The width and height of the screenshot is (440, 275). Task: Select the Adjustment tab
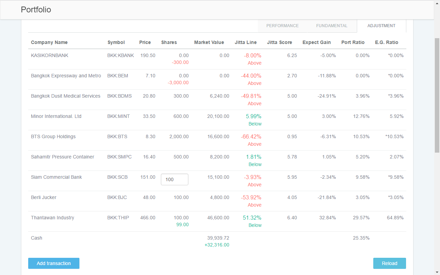(381, 26)
